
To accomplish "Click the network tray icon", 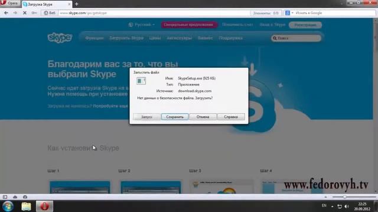I will 340,206.
